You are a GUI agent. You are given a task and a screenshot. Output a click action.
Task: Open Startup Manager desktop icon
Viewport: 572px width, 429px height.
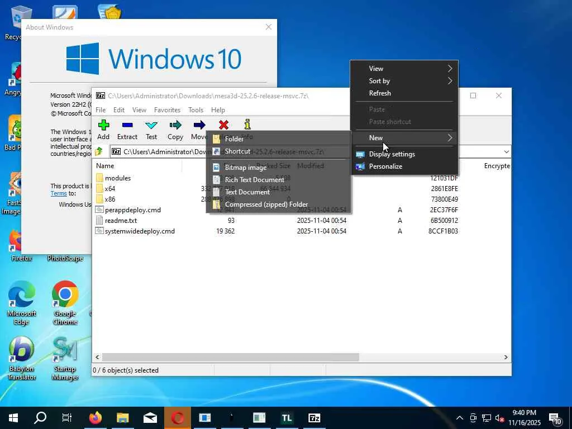click(65, 358)
